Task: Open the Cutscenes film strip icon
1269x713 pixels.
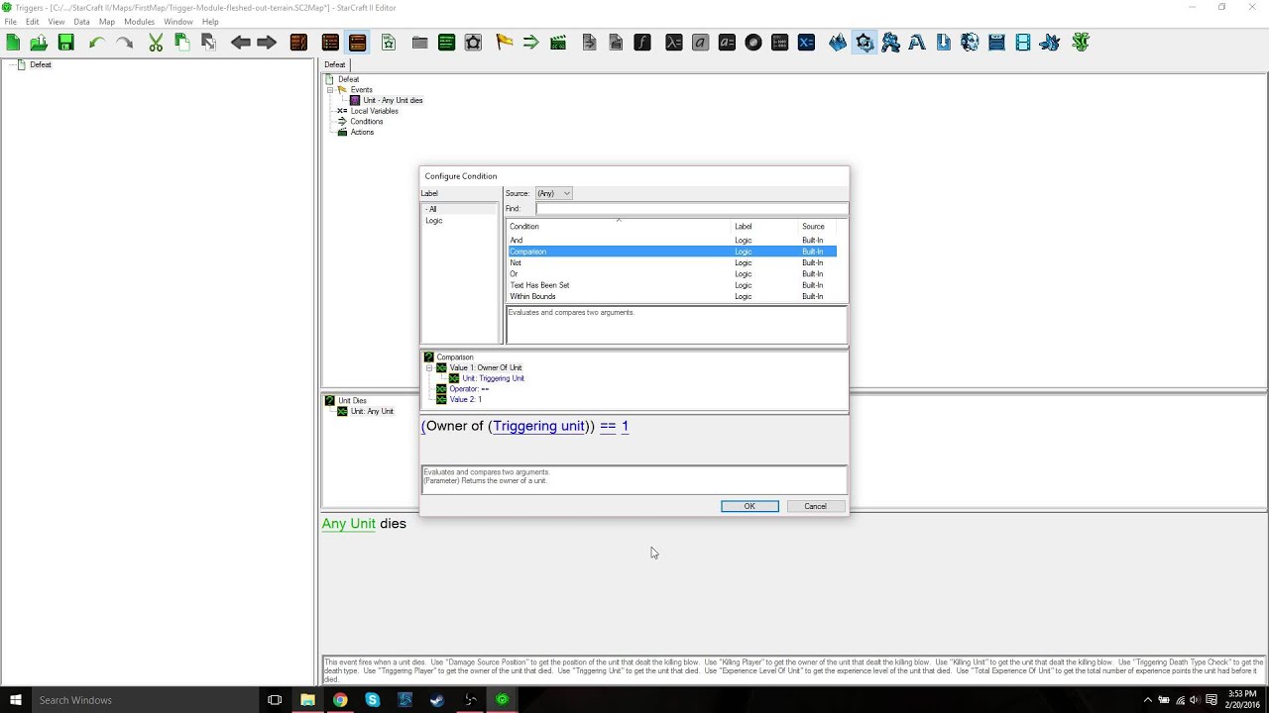Action: click(x=1023, y=43)
